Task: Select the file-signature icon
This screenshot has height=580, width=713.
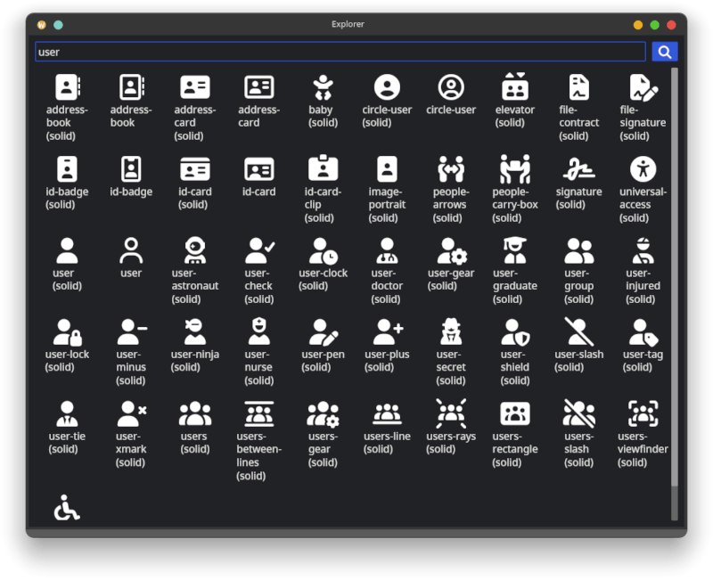Action: point(643,87)
